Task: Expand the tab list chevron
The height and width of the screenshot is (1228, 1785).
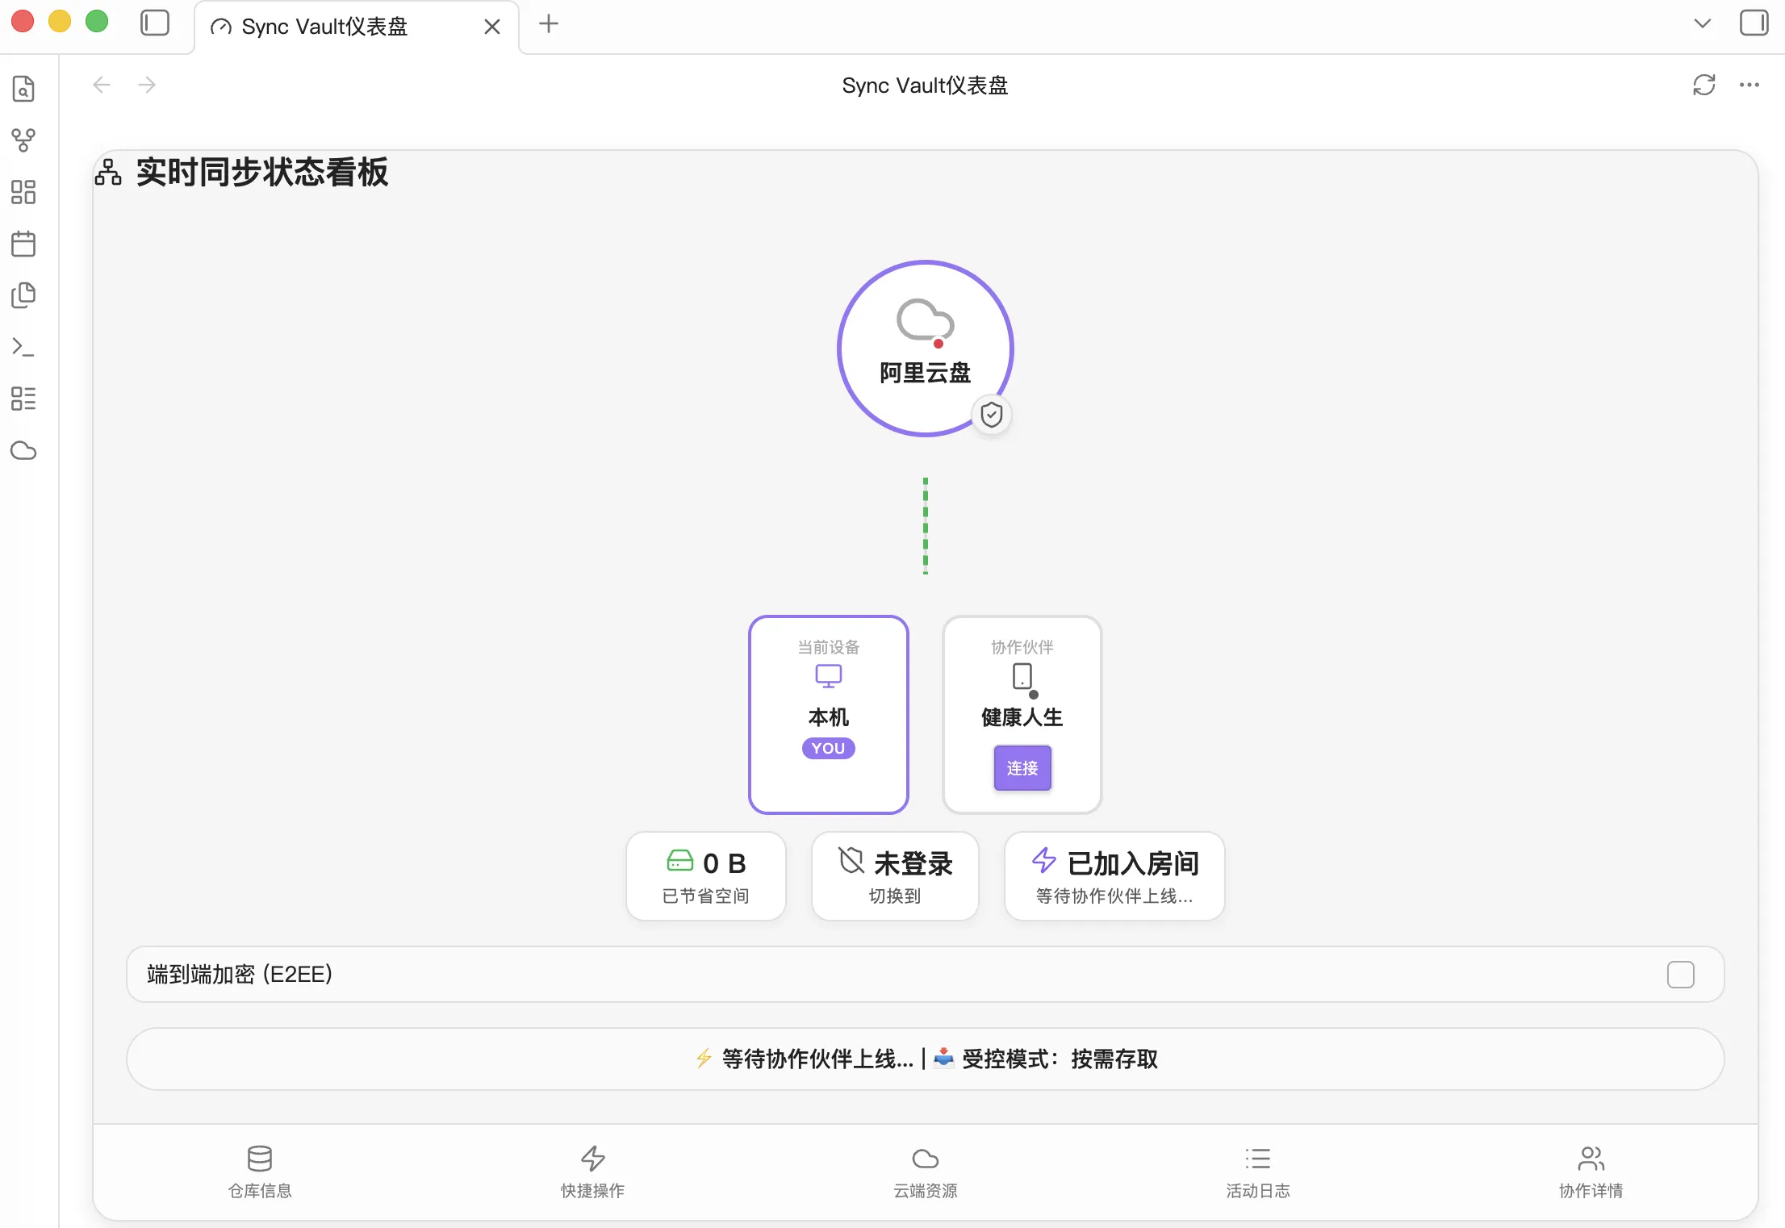Action: pyautogui.click(x=1703, y=23)
